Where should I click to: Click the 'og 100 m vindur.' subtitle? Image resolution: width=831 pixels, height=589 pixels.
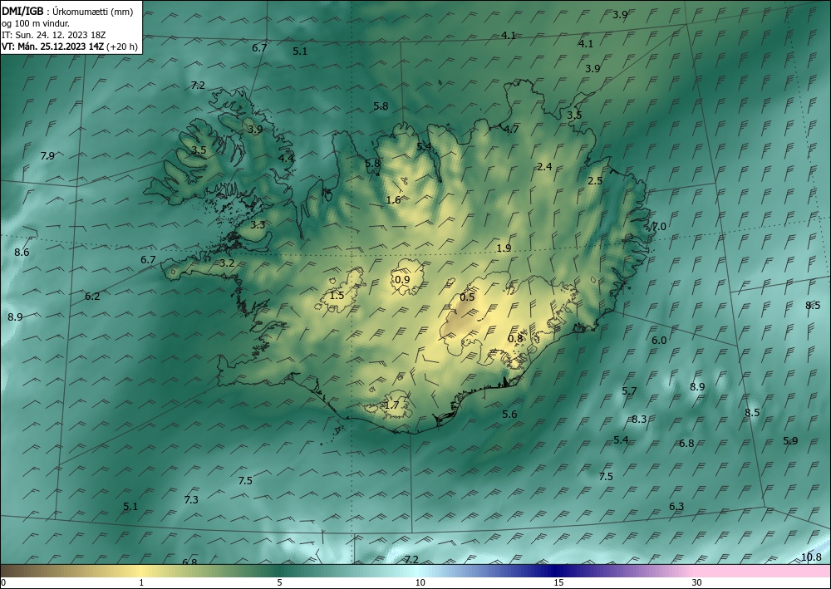coord(36,23)
